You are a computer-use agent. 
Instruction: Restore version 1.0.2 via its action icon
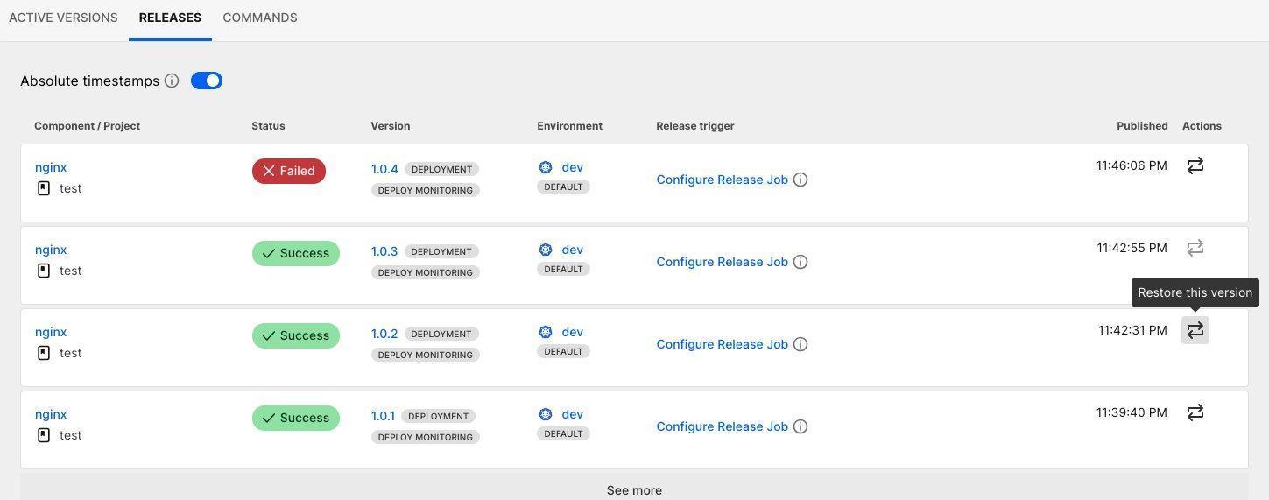[x=1195, y=330]
